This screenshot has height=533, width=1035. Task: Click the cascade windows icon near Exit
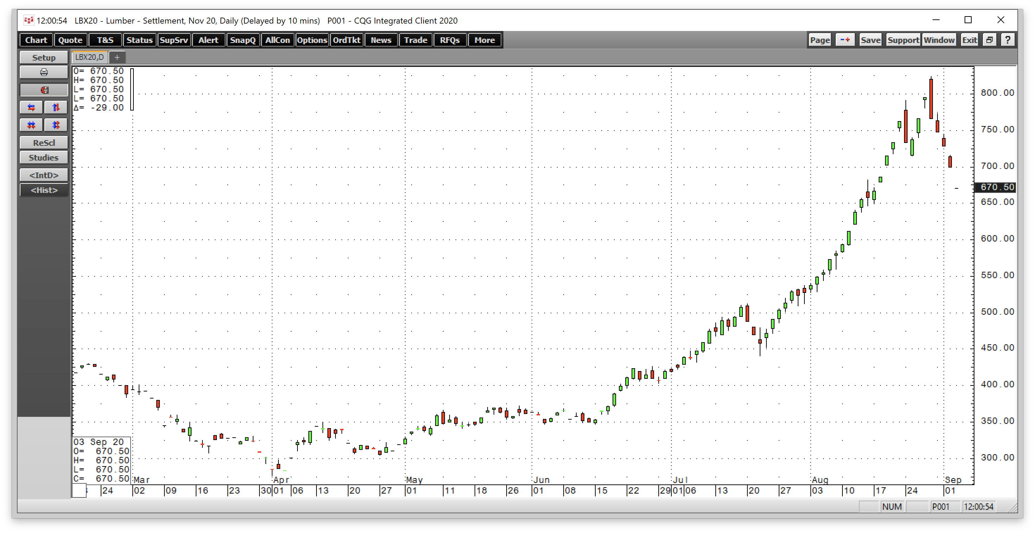990,39
